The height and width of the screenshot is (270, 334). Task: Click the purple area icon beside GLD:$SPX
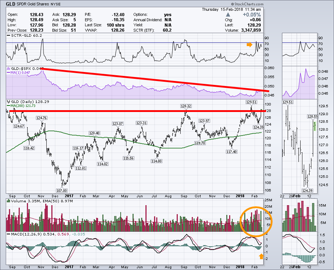(x=9, y=69)
